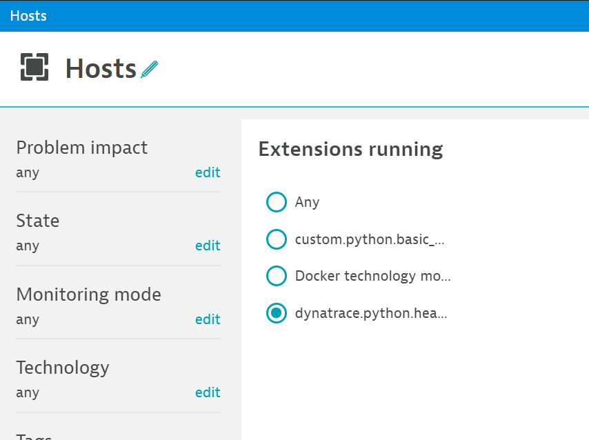The image size is (589, 440).
Task: Select the custom.python.basic_... extension radio button
Action: point(276,239)
